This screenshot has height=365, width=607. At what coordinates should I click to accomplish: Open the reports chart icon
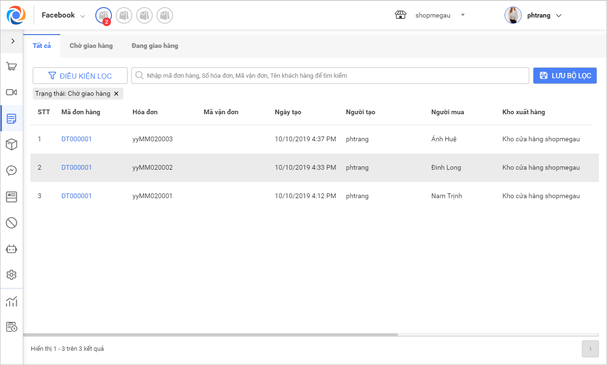click(11, 301)
